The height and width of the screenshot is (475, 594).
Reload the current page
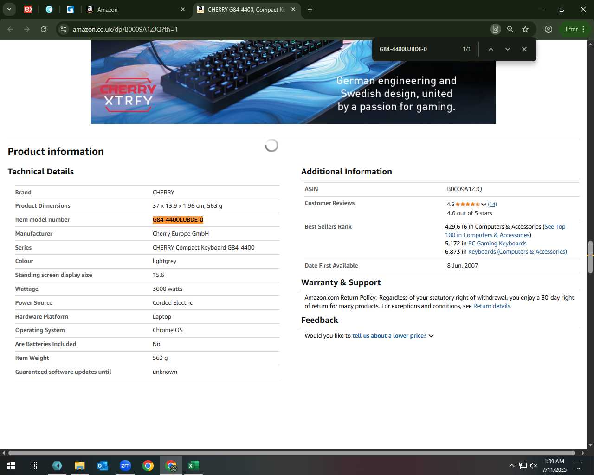click(44, 29)
